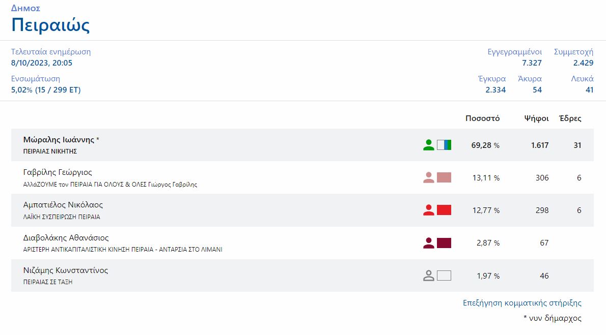Click the Δήμος breadcrumb link
This screenshot has height=335, width=606.
[25, 8]
